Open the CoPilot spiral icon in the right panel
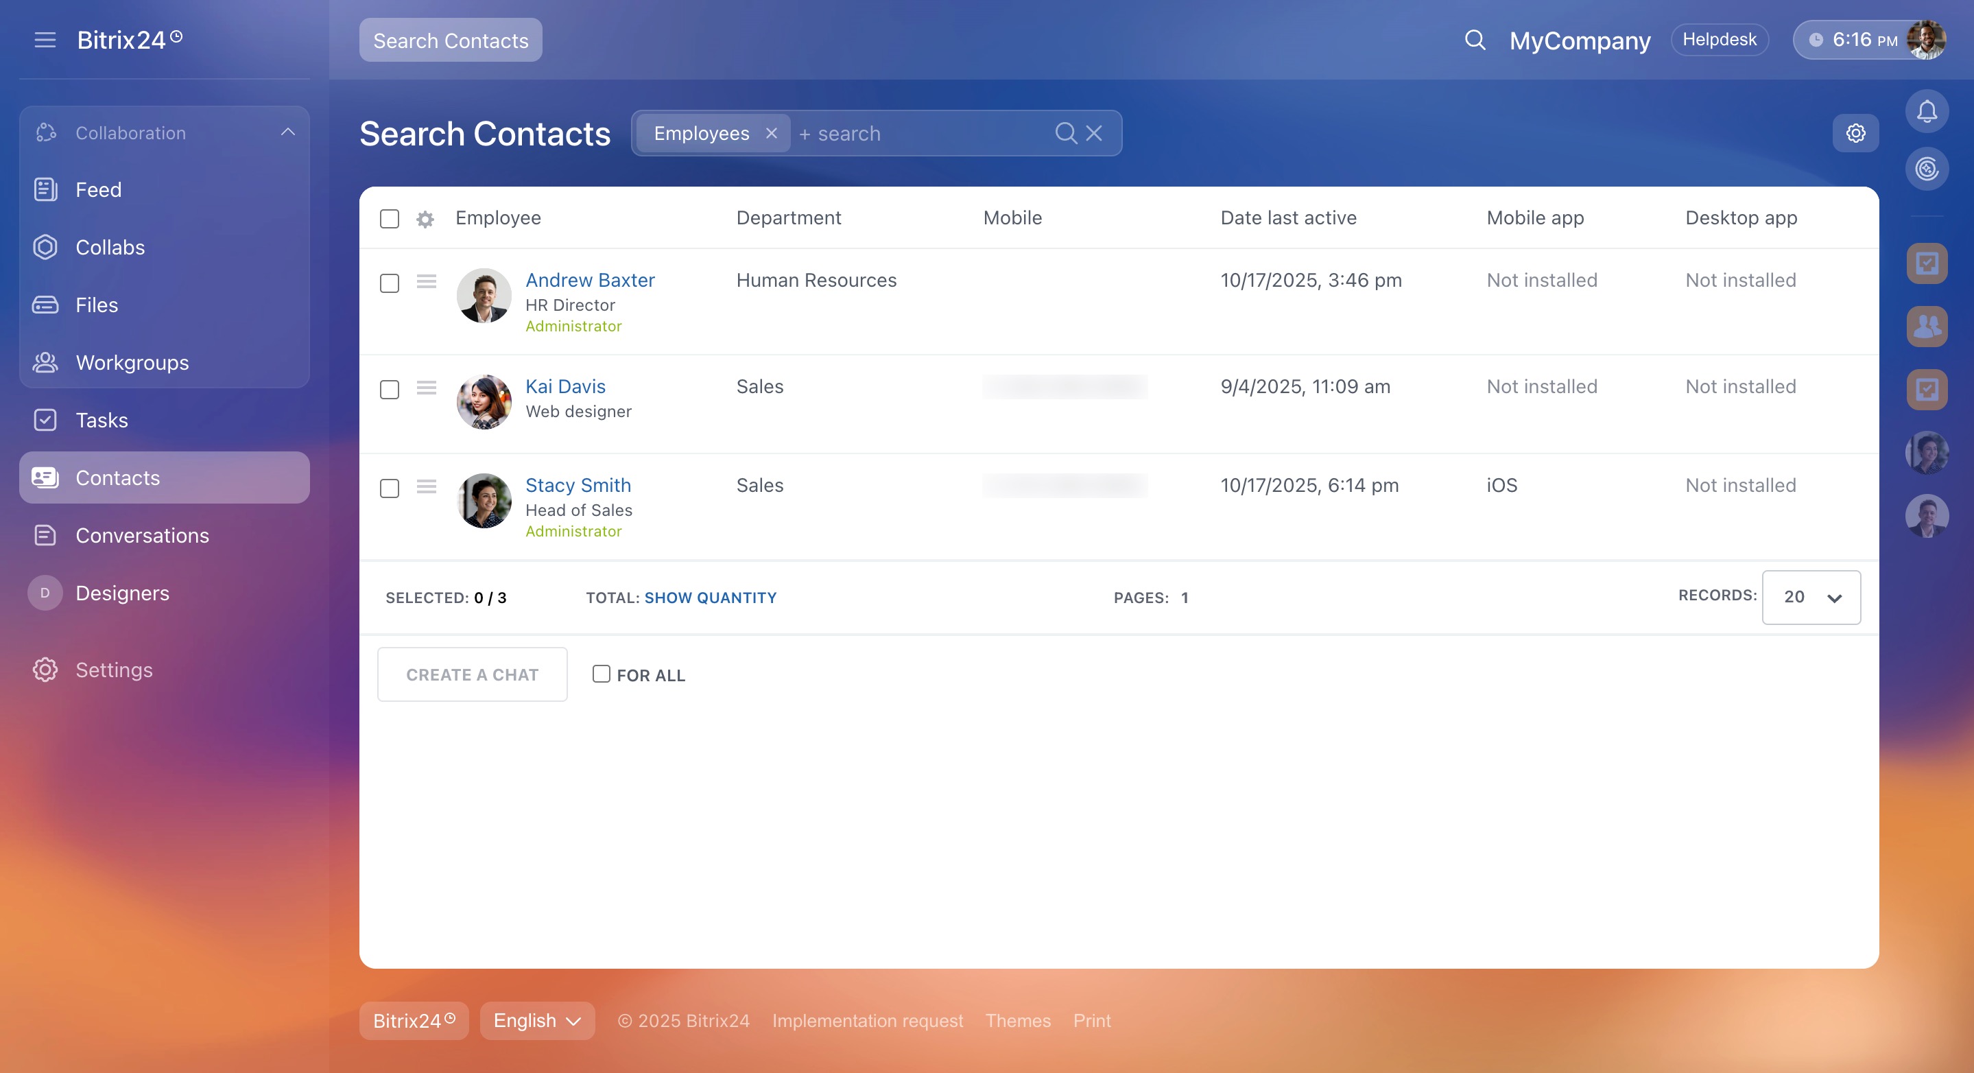The width and height of the screenshot is (1974, 1073). click(1927, 169)
